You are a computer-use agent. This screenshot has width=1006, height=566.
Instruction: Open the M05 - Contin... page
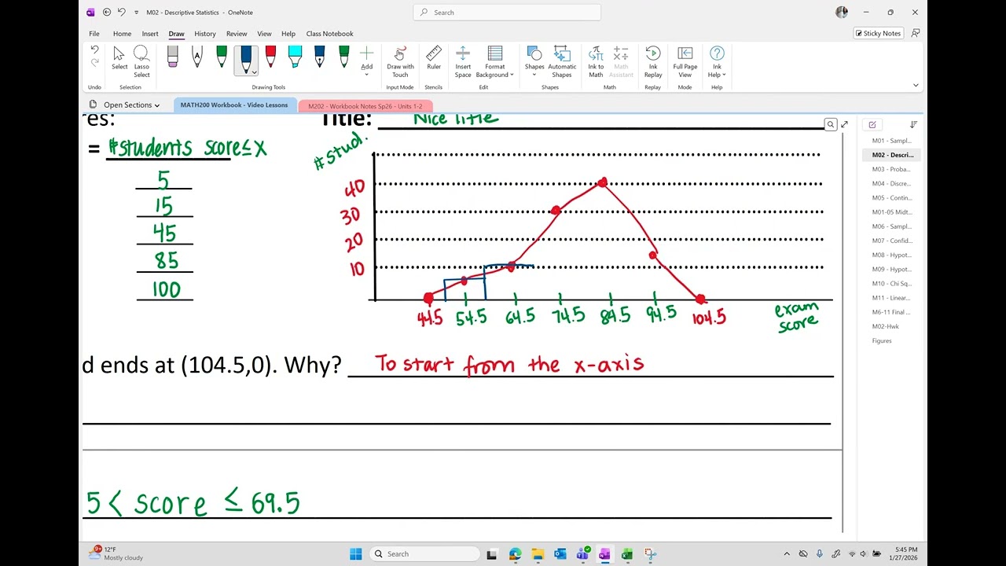tap(891, 198)
